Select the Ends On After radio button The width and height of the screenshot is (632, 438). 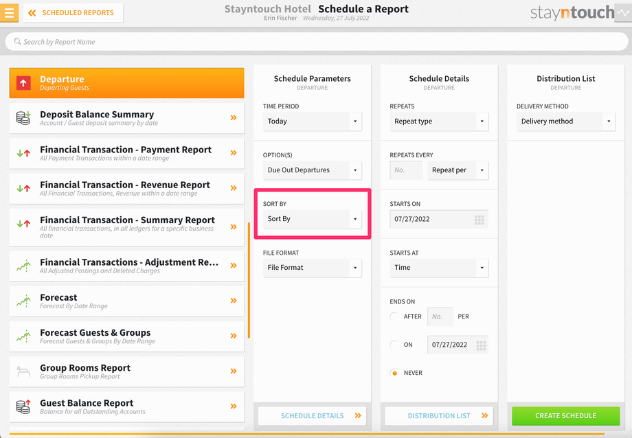coord(394,316)
